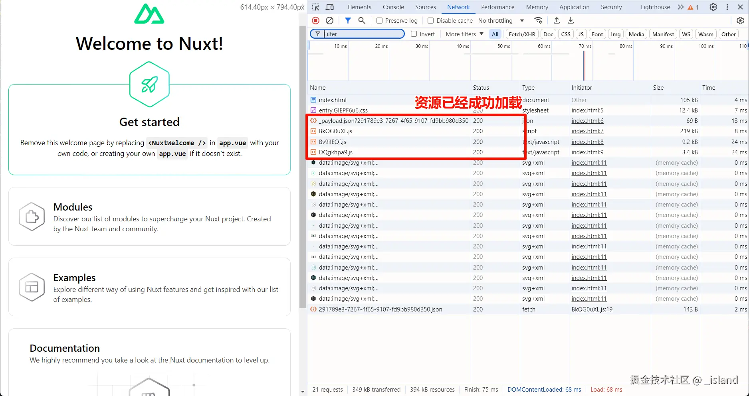Open the Network panel settings gear
The image size is (749, 396).
pos(740,20)
